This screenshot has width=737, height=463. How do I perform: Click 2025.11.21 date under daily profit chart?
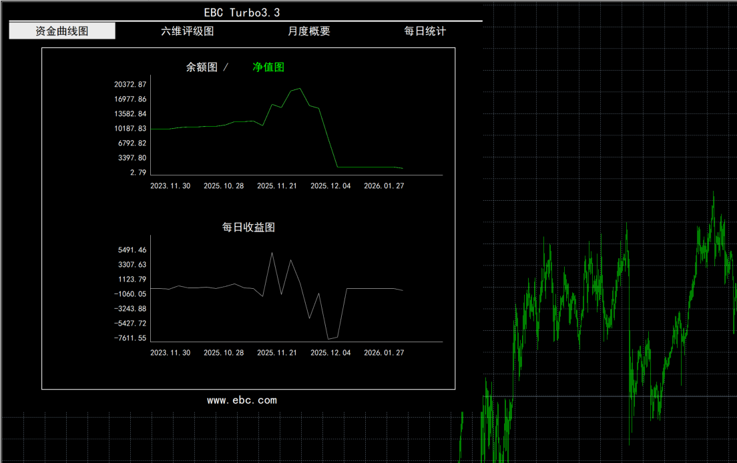pyautogui.click(x=277, y=353)
